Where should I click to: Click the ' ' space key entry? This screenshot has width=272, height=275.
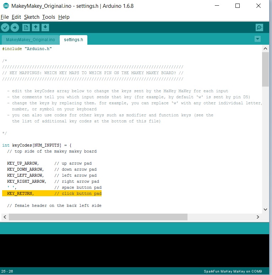click(12, 187)
